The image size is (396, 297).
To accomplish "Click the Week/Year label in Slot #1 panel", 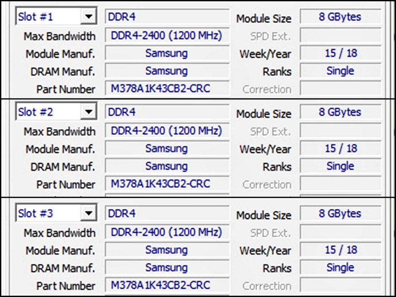I will (x=265, y=54).
